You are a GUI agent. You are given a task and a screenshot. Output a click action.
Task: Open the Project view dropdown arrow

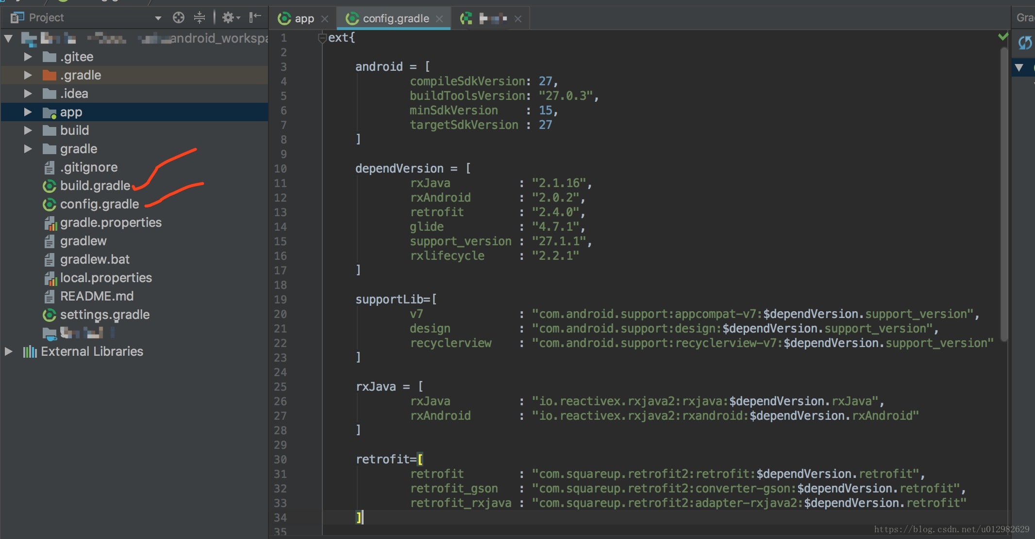[x=158, y=18]
